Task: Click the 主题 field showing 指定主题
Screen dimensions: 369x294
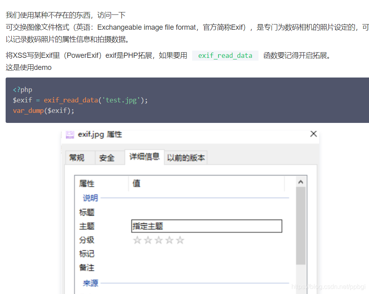Action: 206,226
